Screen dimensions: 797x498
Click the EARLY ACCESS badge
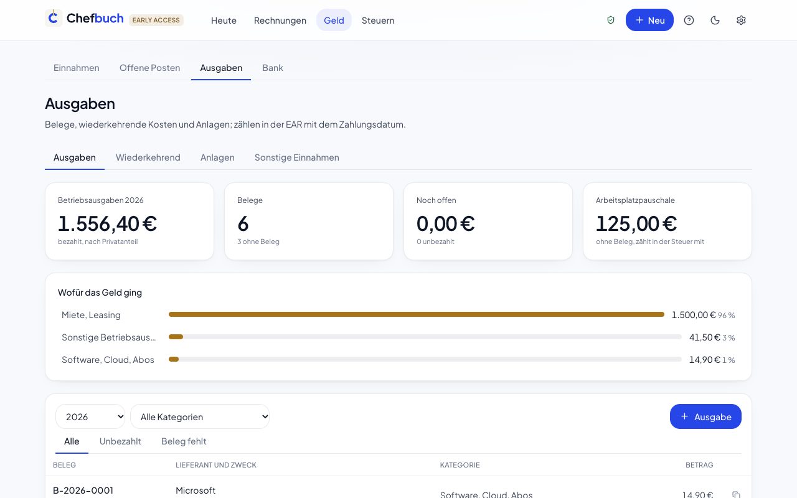[x=156, y=20]
